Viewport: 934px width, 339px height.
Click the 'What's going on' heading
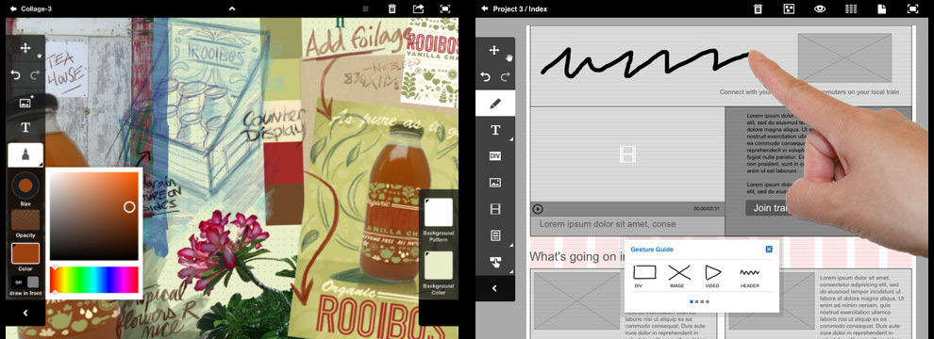tap(576, 256)
